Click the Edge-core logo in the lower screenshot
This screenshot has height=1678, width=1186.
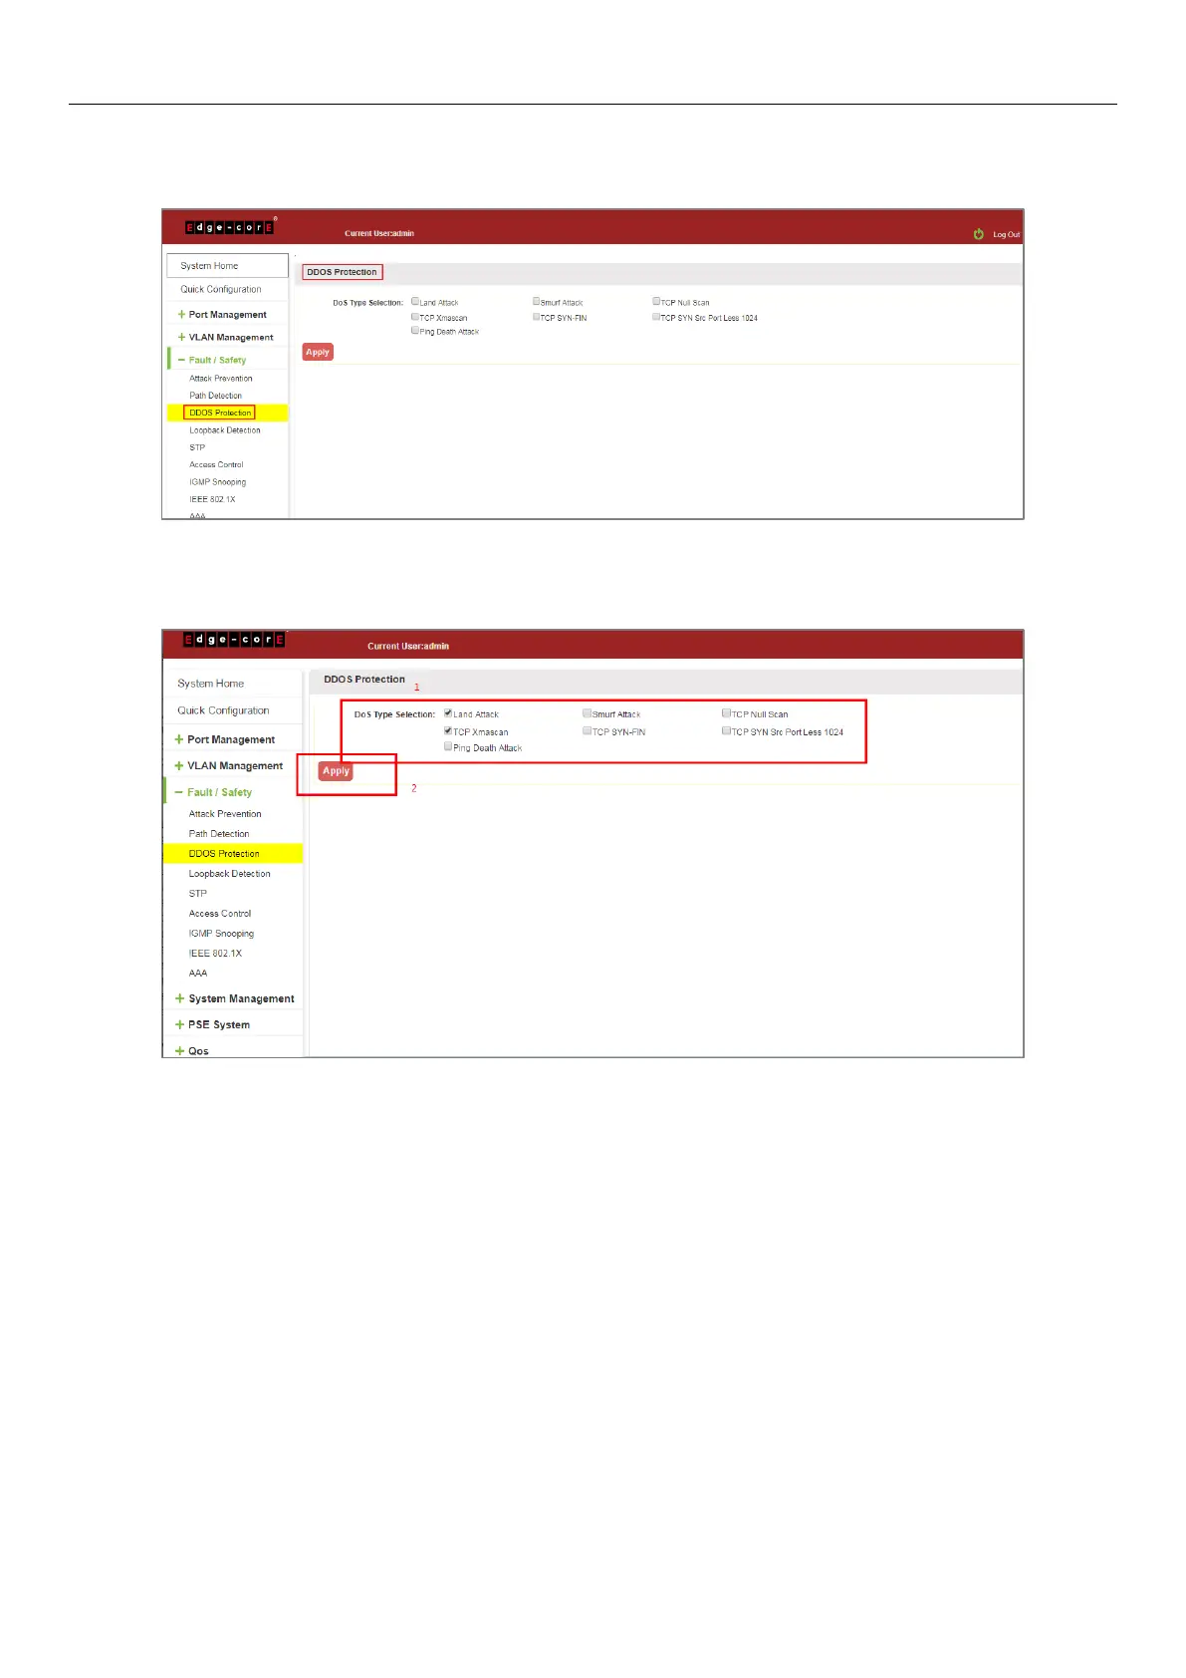tap(234, 640)
